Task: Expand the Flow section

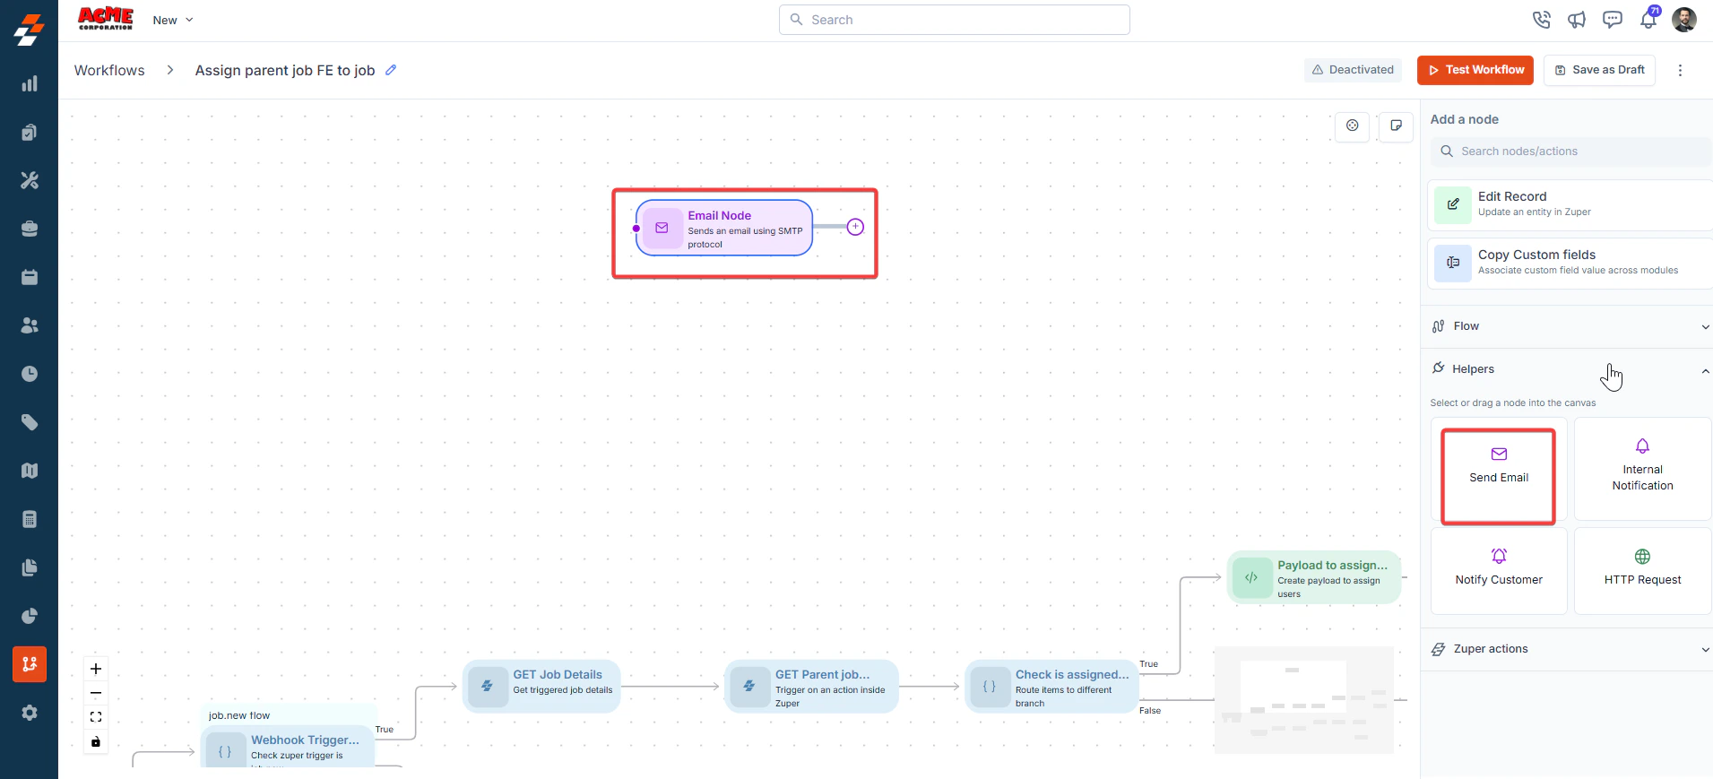Action: pos(1567,326)
